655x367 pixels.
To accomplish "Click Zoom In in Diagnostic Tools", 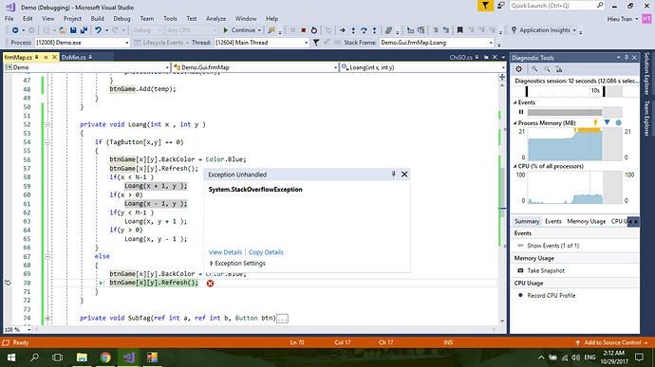I will click(x=534, y=69).
